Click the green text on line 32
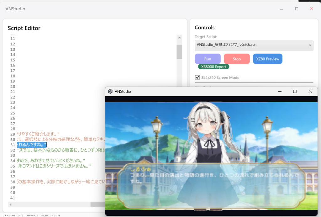This screenshot has width=321, height=217. point(61,150)
